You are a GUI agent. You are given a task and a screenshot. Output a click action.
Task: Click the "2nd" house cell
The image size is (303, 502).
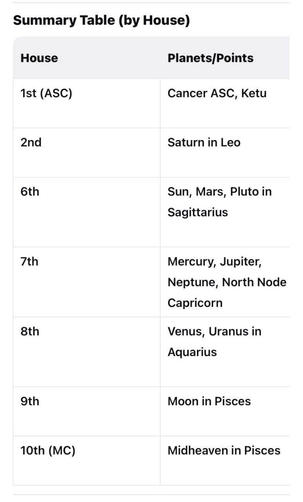click(x=31, y=142)
